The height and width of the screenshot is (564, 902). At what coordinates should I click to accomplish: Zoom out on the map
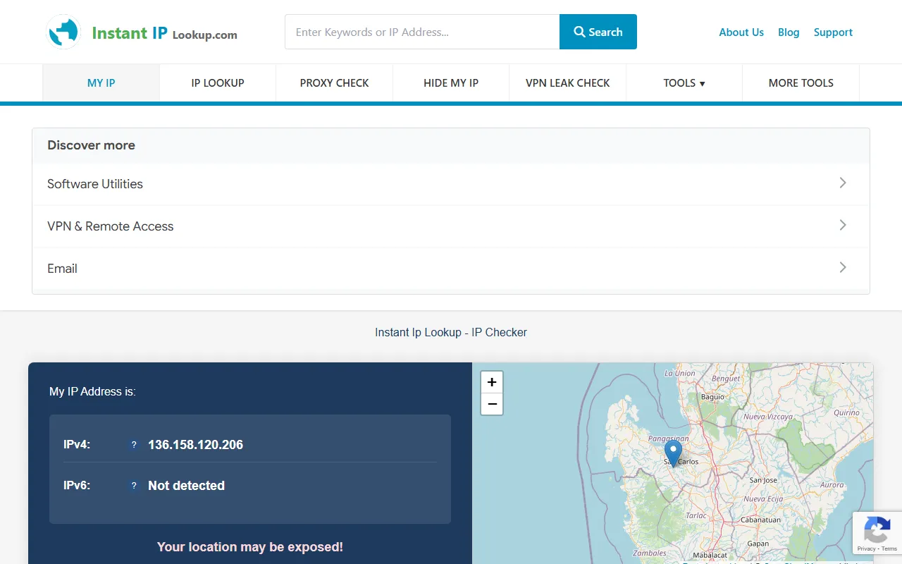coord(492,404)
